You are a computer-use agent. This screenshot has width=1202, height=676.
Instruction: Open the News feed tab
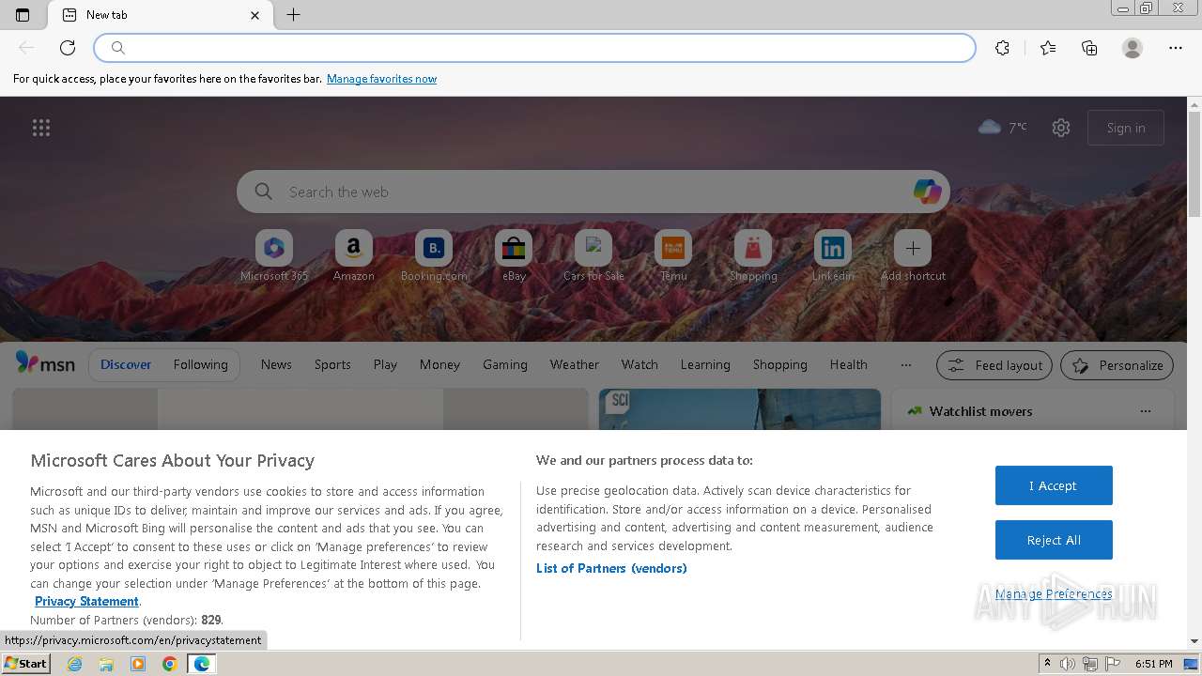pos(276,364)
